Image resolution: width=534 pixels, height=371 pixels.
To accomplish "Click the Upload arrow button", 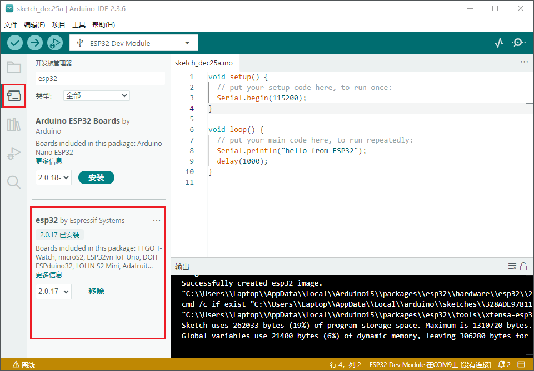I will (x=35, y=43).
